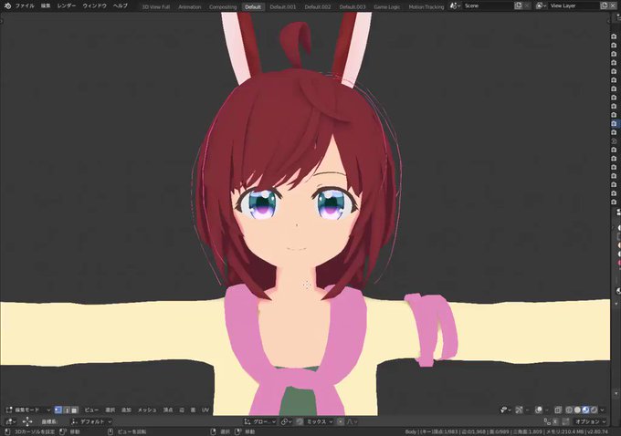621x436 pixels.
Task: Open the 選択 menu in viewport header
Action: [x=110, y=410]
